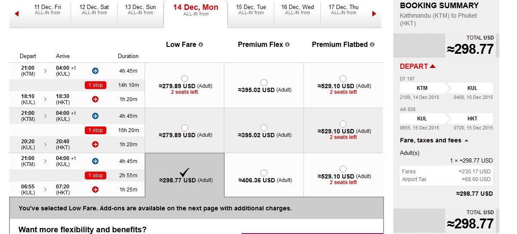Click the Low Fare info icon
Viewport: 517px width, 234px height.
tap(201, 45)
